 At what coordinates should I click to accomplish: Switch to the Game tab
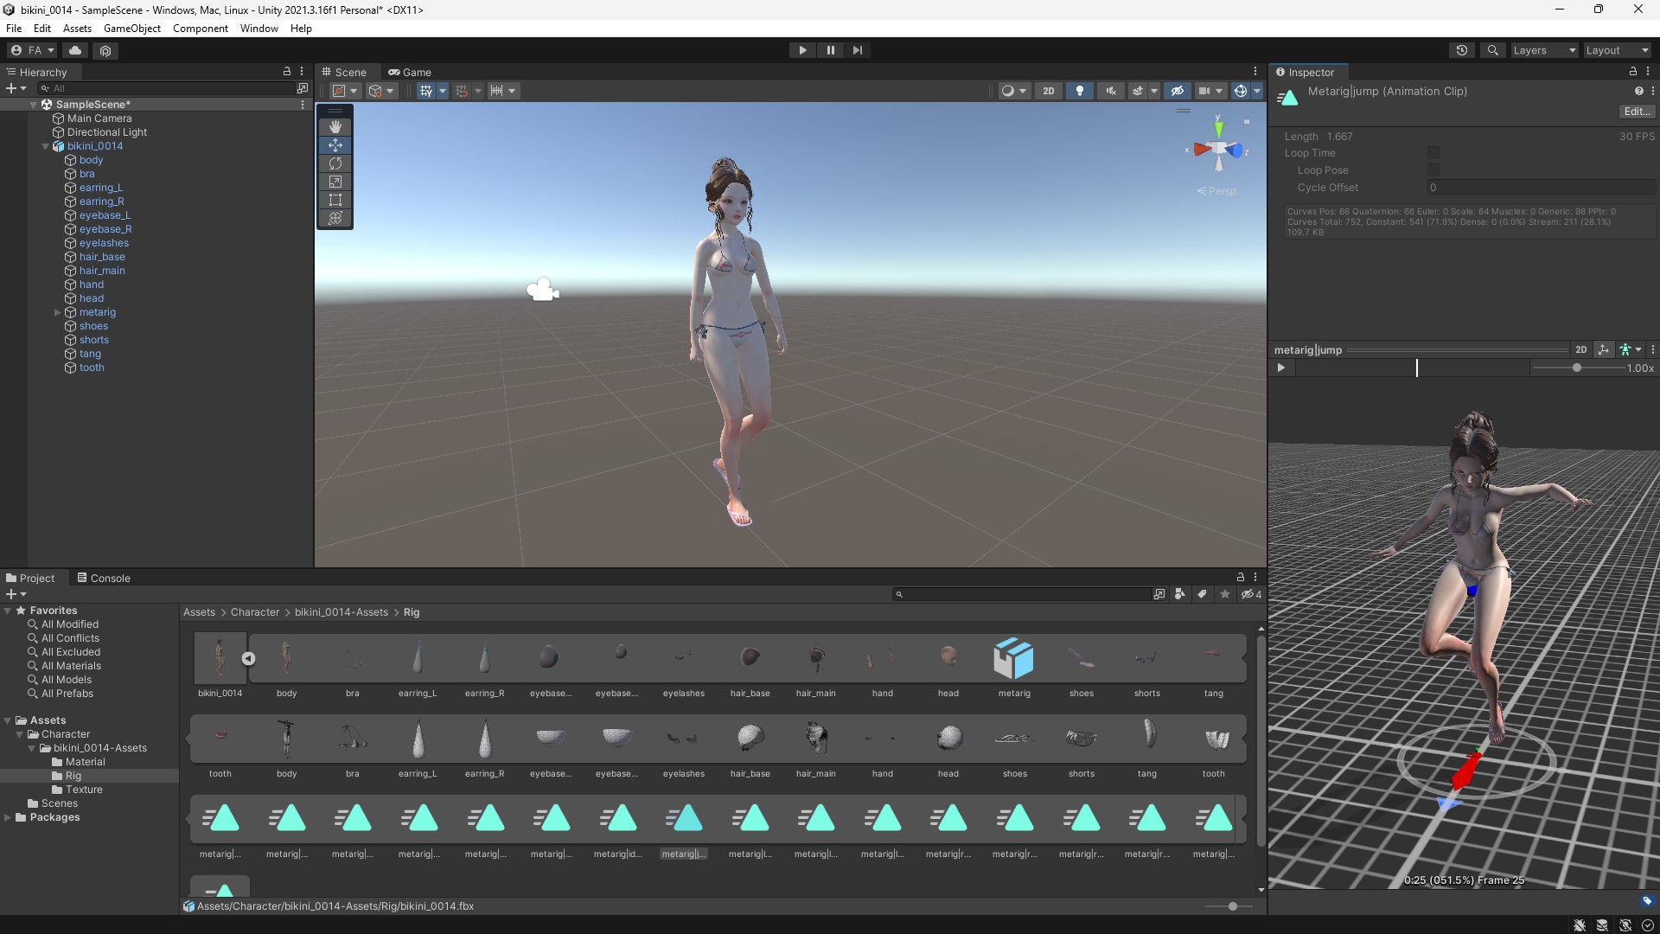click(x=410, y=73)
